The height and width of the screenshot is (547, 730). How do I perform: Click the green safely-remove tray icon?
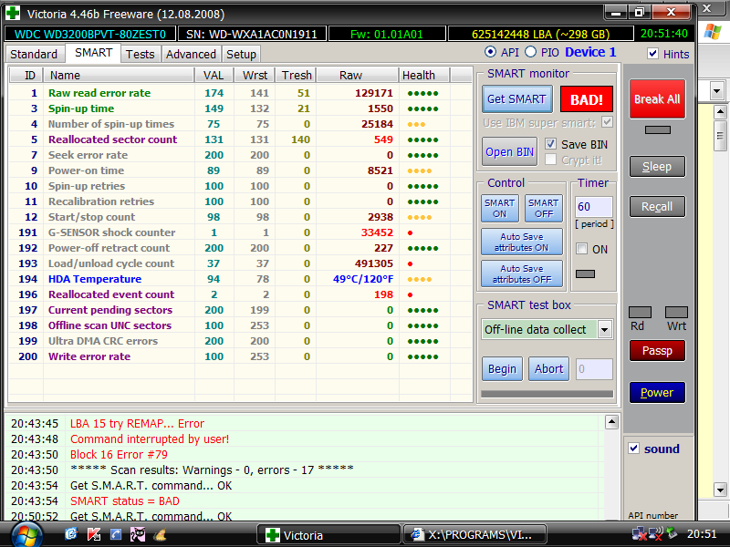672,532
